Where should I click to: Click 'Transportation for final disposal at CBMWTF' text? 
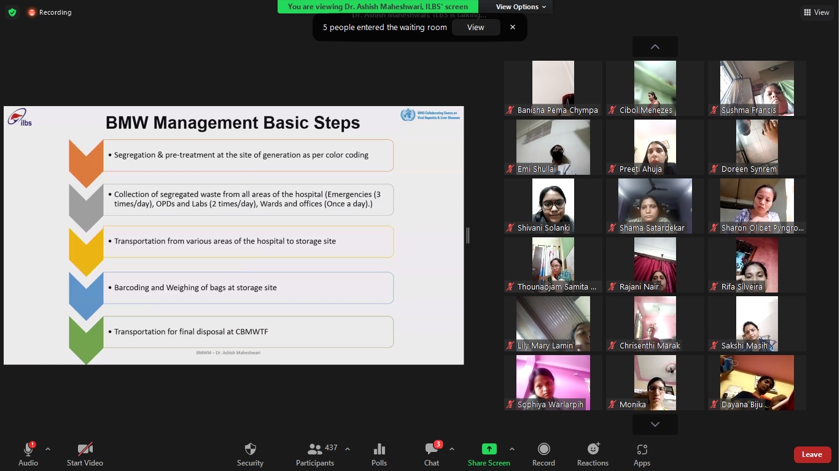pos(191,332)
